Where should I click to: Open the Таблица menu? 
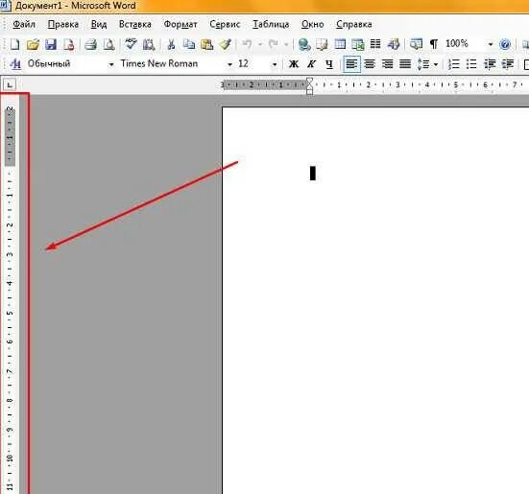271,24
